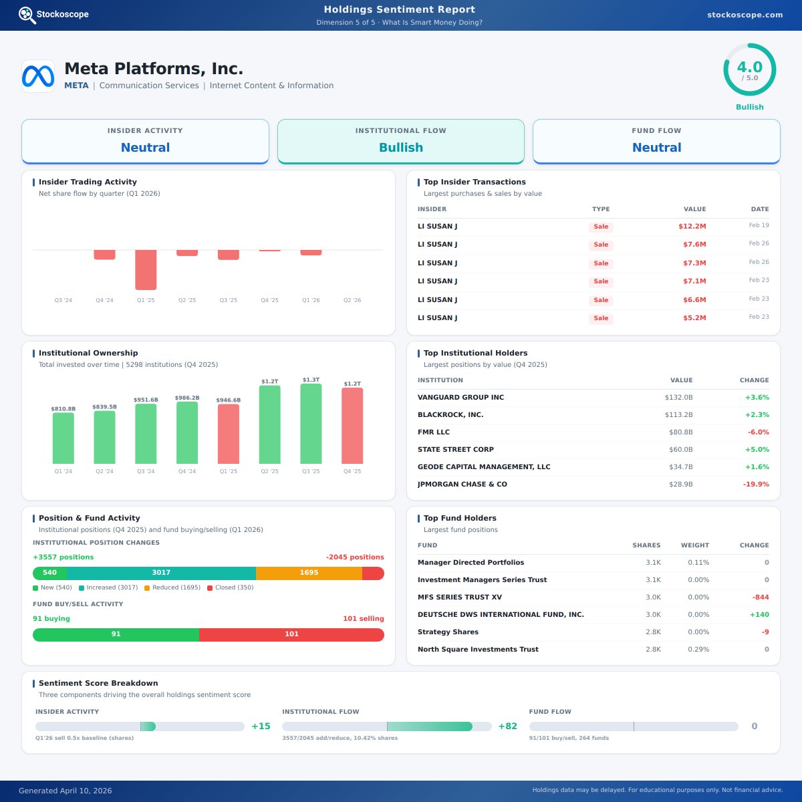The width and height of the screenshot is (802, 802).
Task: Click Top Insider Transactions panel title
Action: tap(475, 182)
